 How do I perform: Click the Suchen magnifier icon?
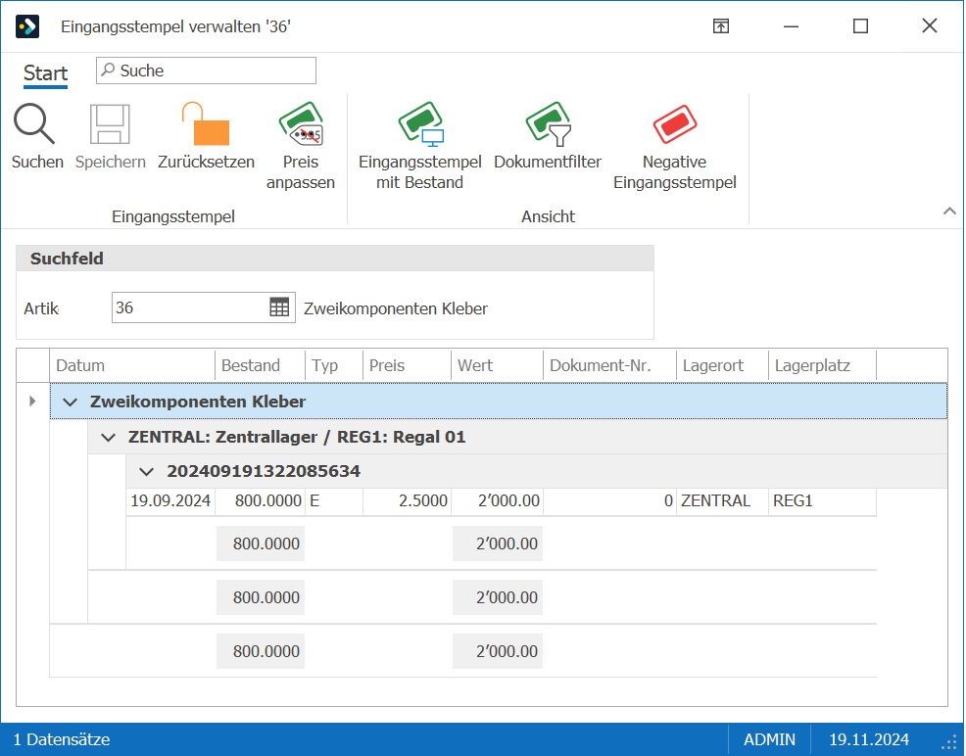click(x=34, y=124)
